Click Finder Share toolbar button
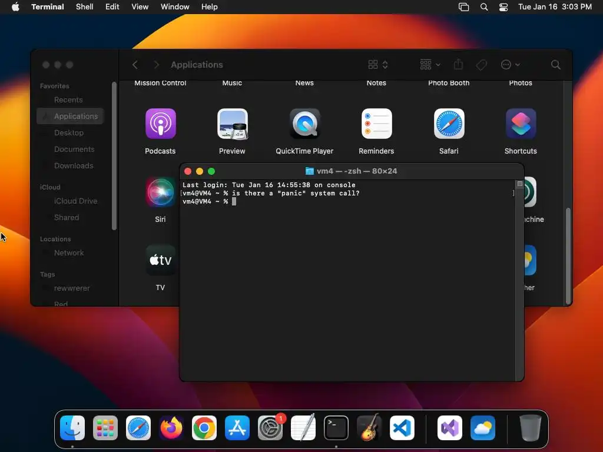This screenshot has height=452, width=603. [x=458, y=64]
